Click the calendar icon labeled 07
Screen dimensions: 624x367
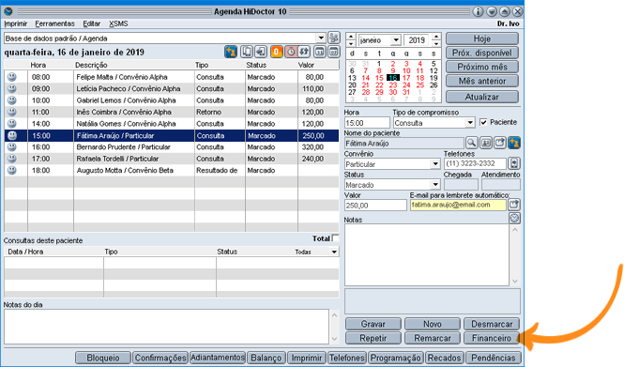coord(334,52)
